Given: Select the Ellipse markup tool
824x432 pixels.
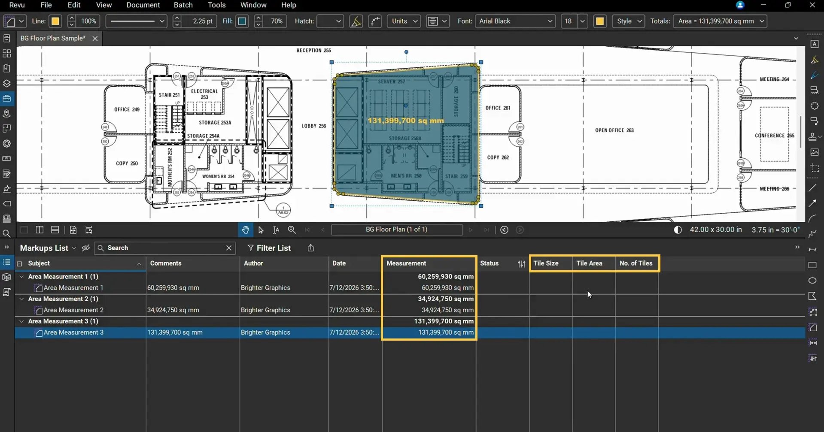Looking at the screenshot, I should pyautogui.click(x=812, y=281).
